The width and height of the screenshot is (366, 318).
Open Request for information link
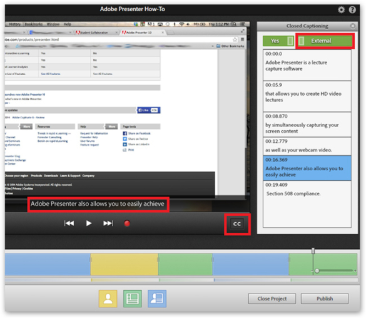[x=94, y=133]
